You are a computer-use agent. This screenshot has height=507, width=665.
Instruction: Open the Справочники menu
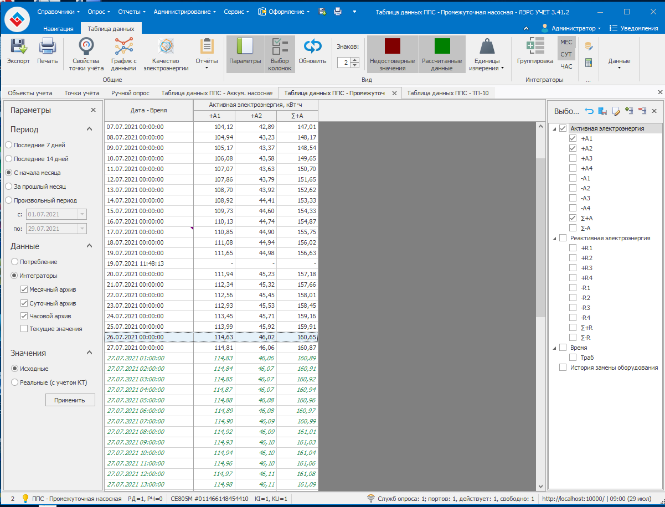(x=58, y=12)
